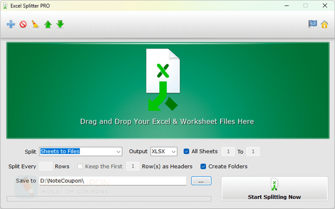The height and width of the screenshot is (209, 335).
Task: Click the Excel file drop zone graphic
Action: click(x=167, y=91)
